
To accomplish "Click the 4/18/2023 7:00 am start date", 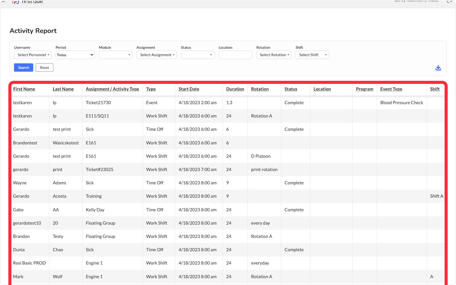I will point(198,170).
